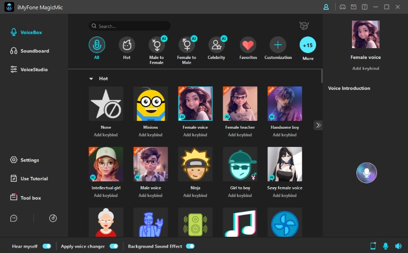
Task: Select the All voices category
Action: tap(97, 45)
